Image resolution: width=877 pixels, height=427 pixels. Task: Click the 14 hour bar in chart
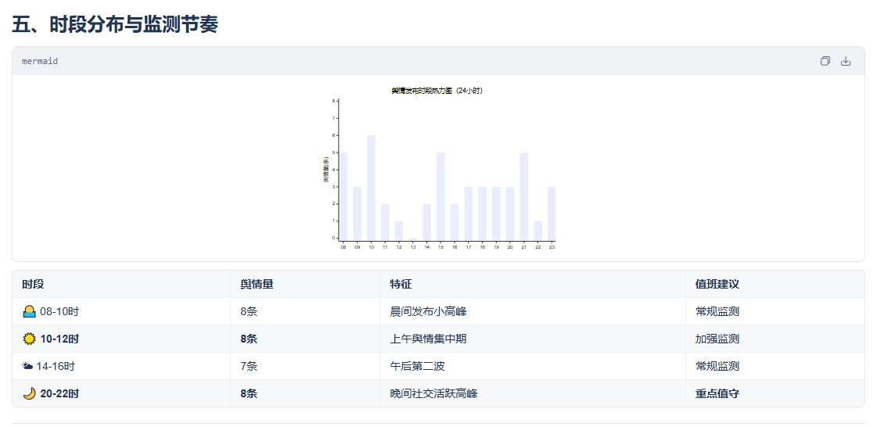426,222
